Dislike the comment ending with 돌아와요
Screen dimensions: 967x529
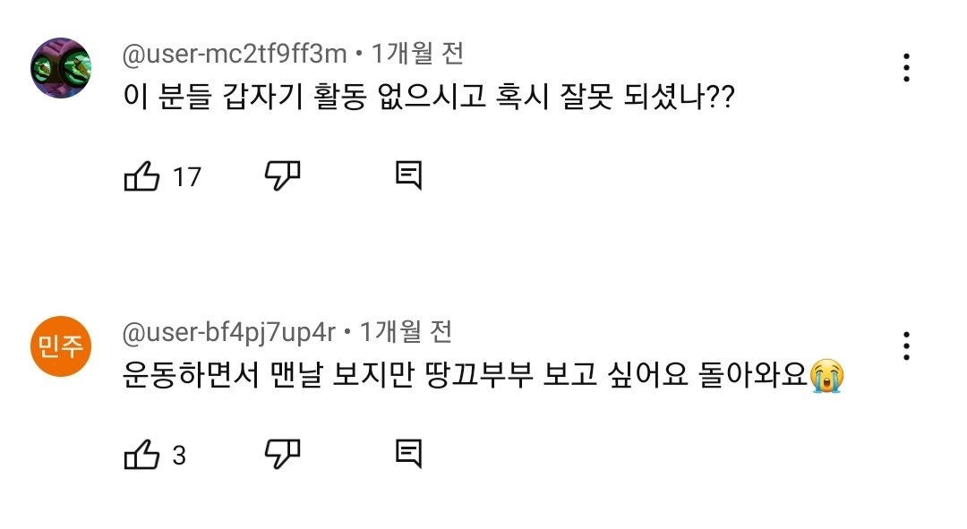click(282, 455)
